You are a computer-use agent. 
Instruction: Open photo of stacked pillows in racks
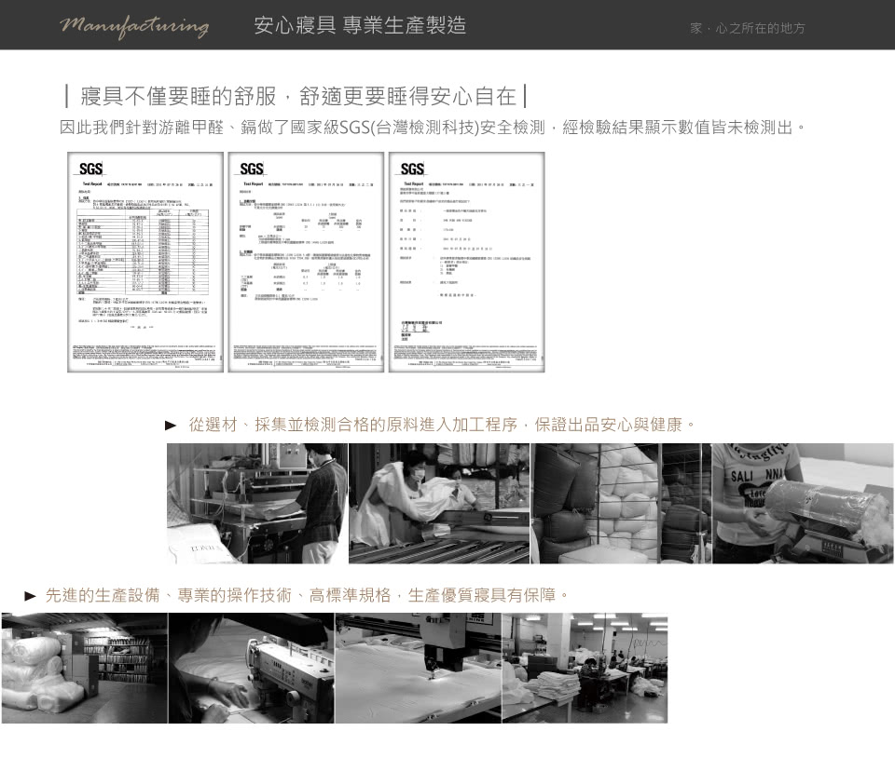pos(620,503)
